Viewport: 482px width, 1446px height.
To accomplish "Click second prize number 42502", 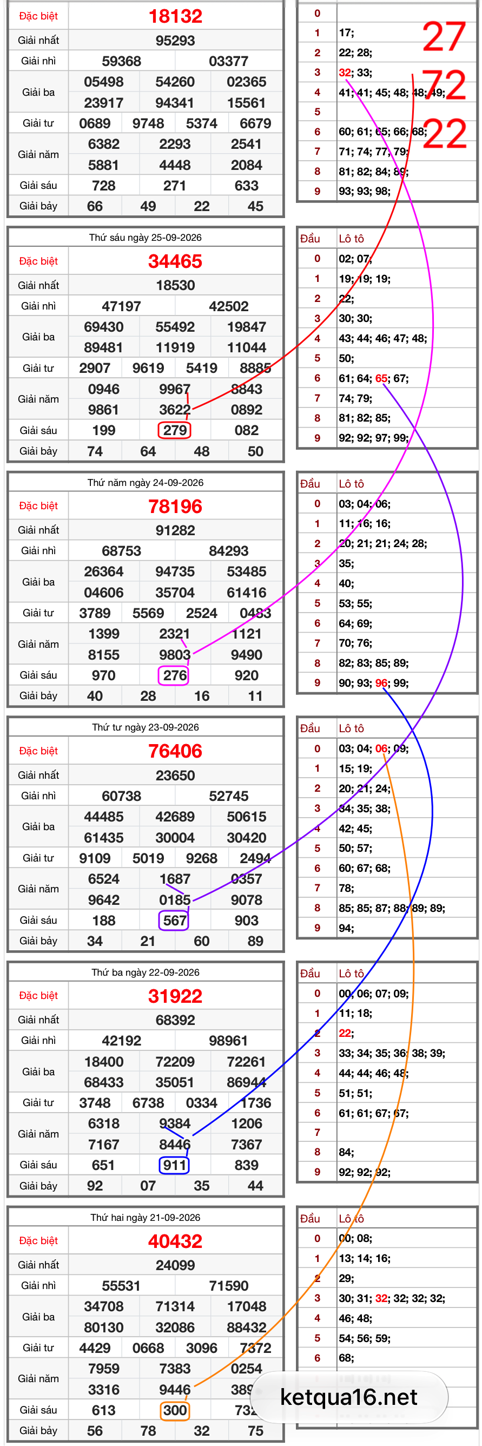I will tap(228, 306).
